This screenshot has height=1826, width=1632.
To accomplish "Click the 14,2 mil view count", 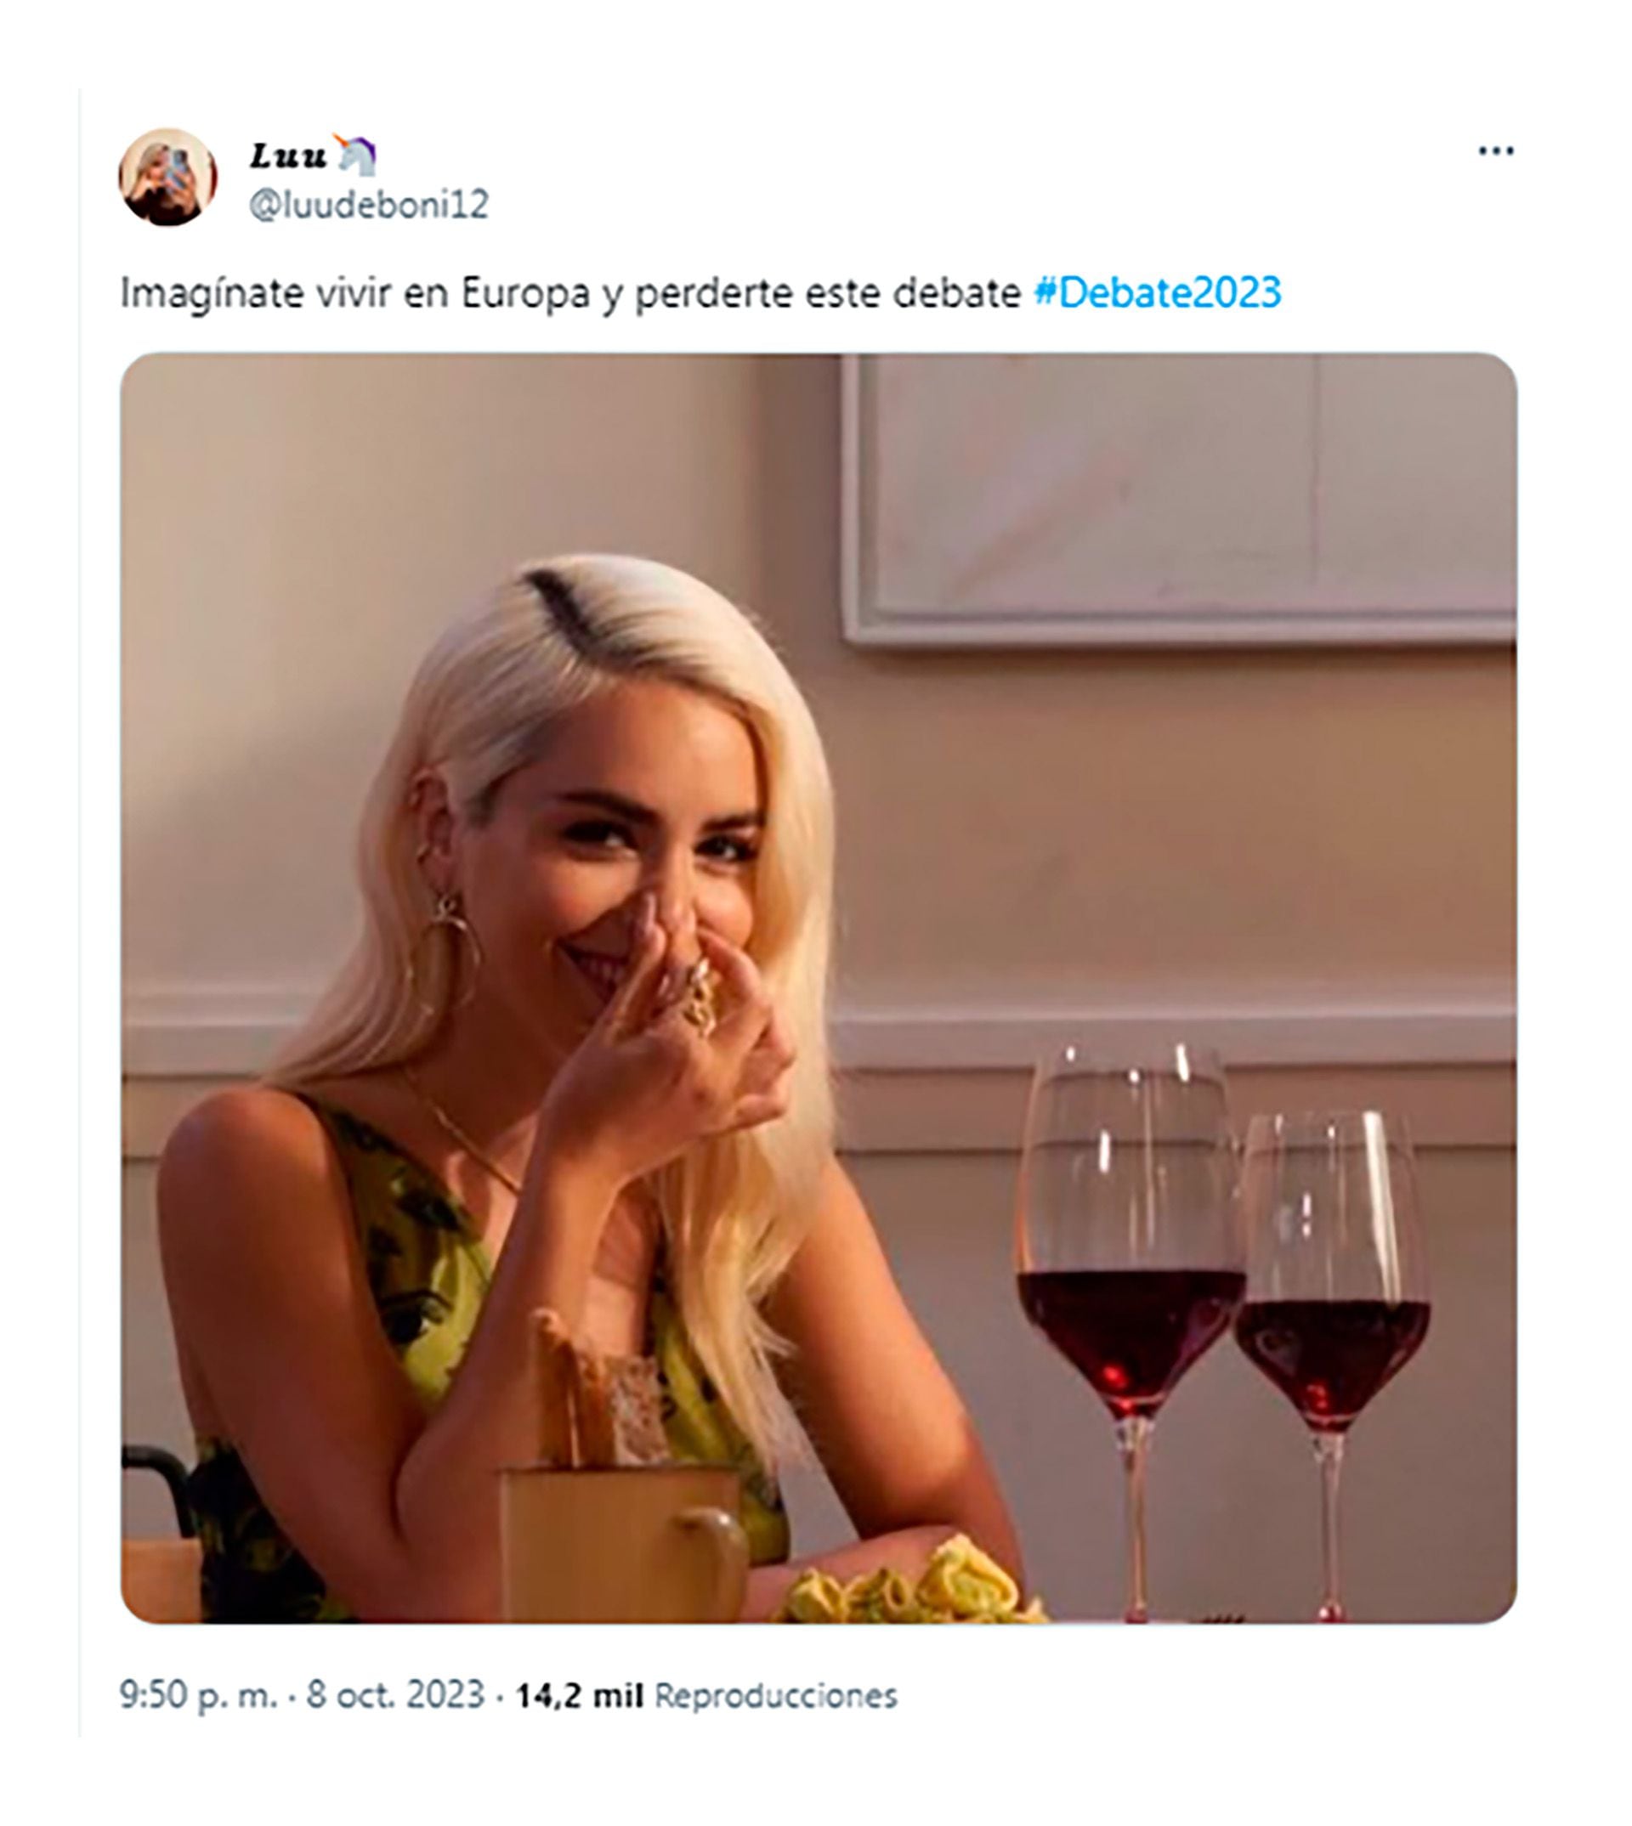I will (x=579, y=1695).
